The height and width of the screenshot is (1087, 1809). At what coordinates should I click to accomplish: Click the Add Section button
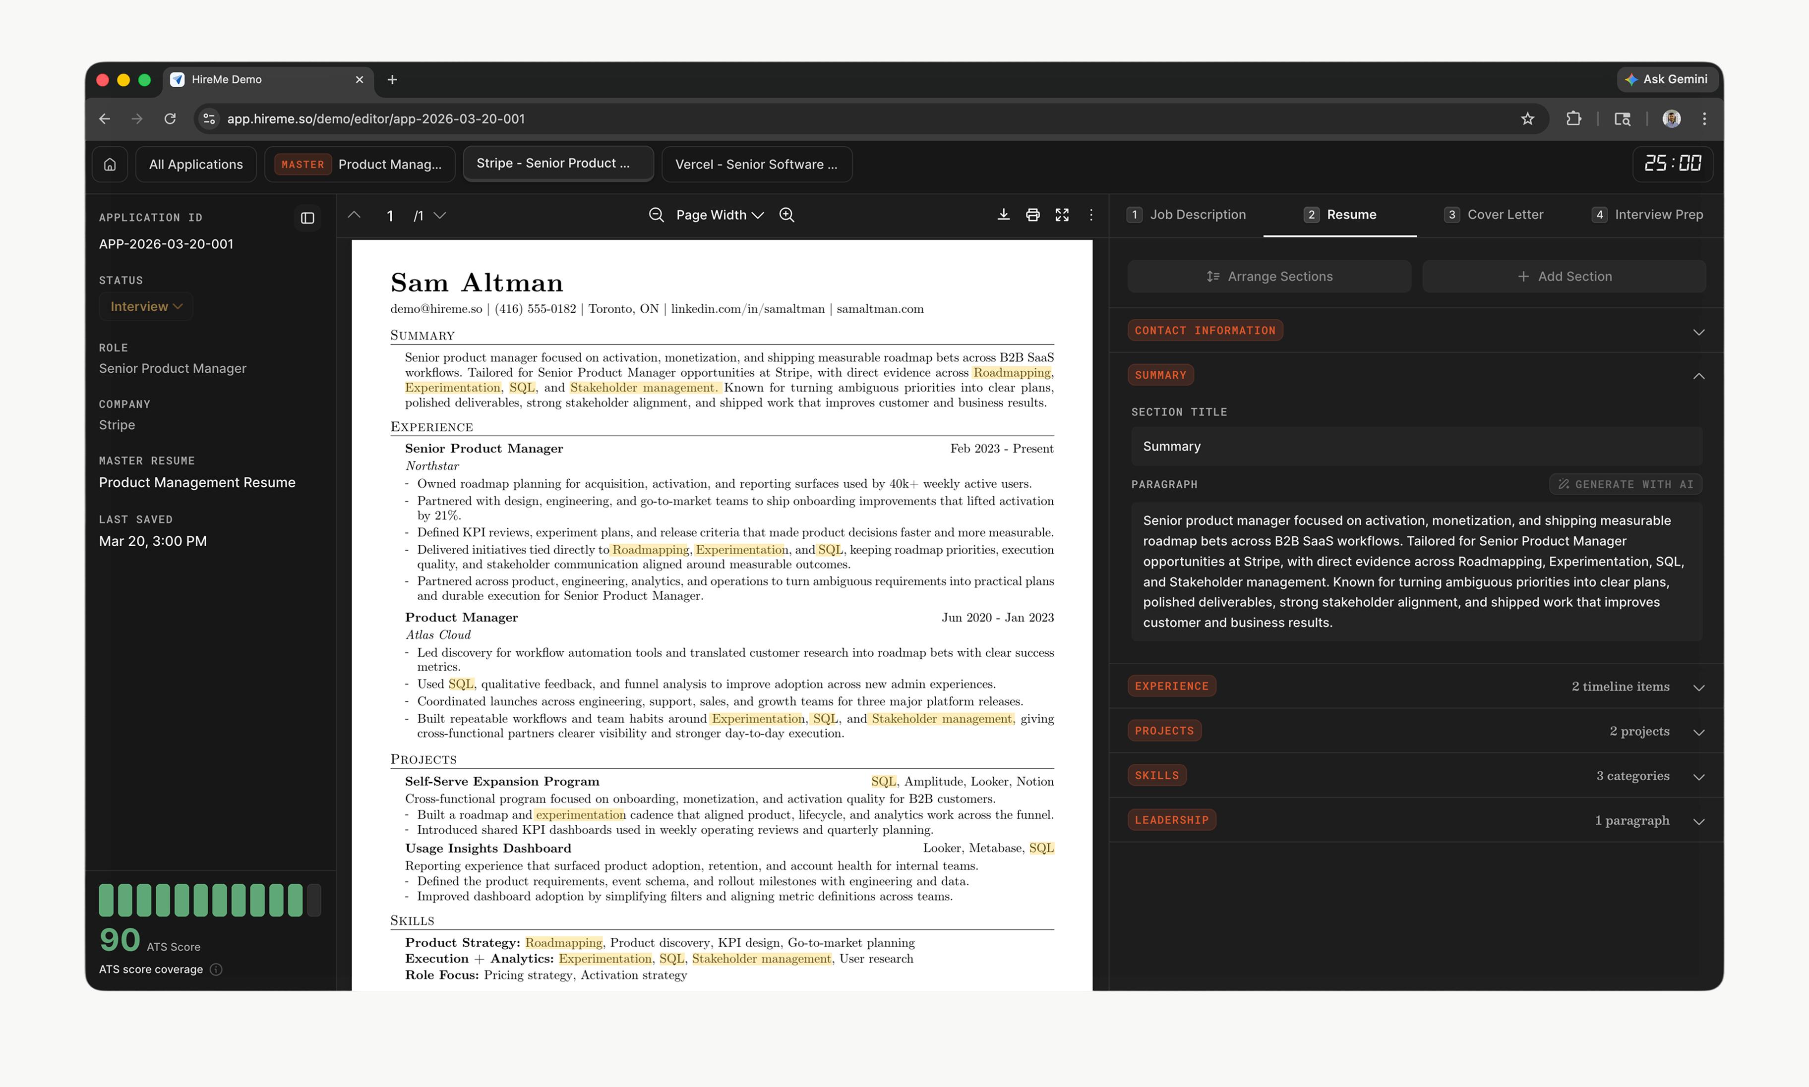1565,276
